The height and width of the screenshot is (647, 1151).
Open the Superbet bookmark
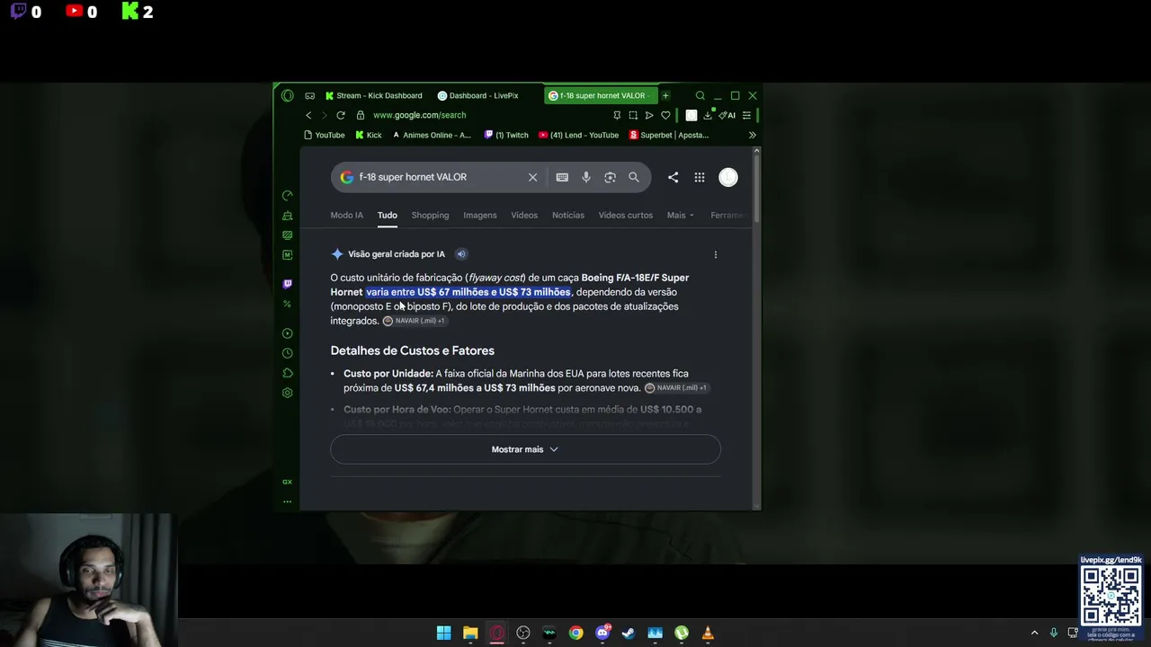(x=669, y=135)
